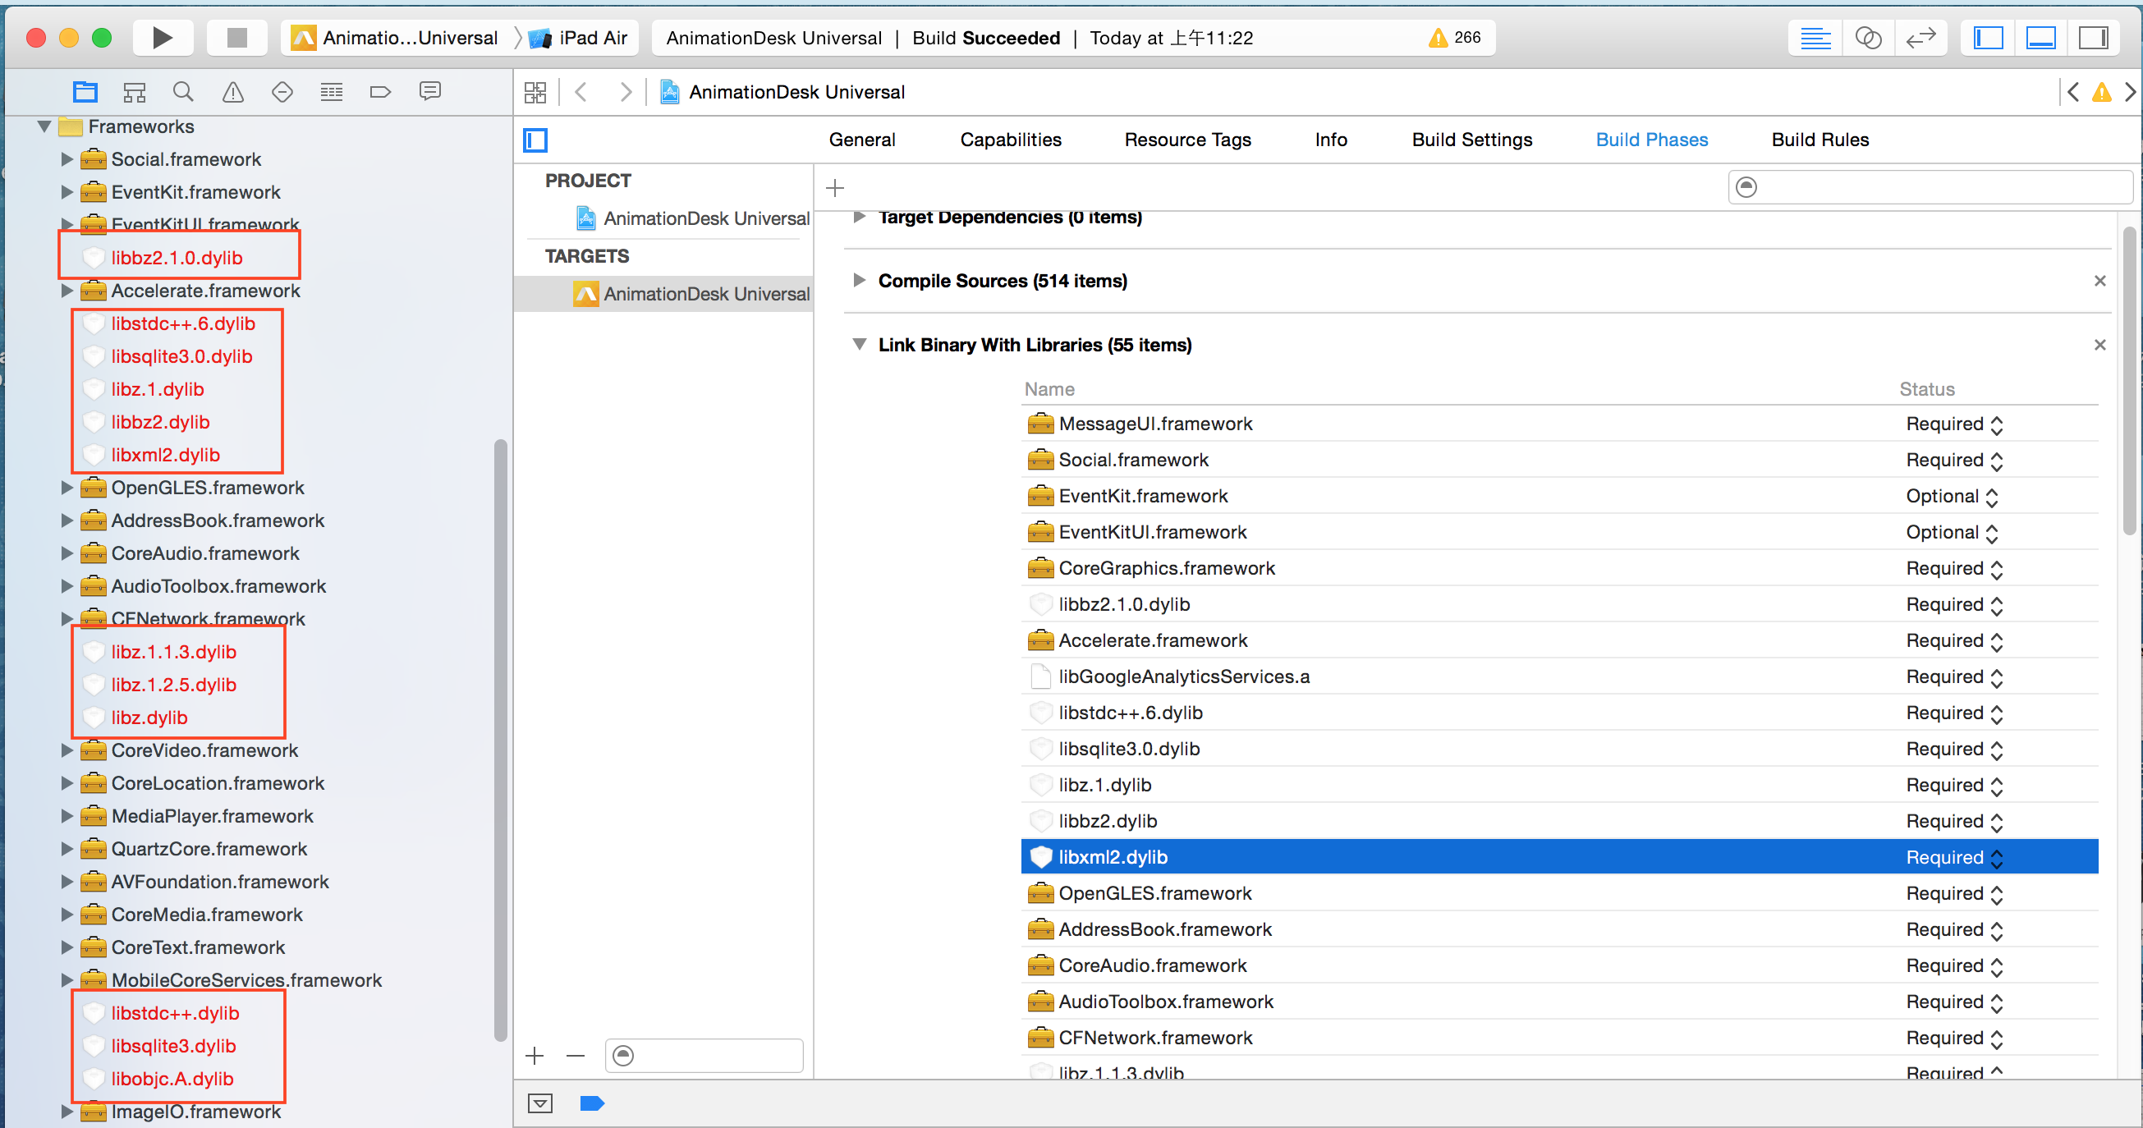Remove the Compile Sources phase

2099,280
